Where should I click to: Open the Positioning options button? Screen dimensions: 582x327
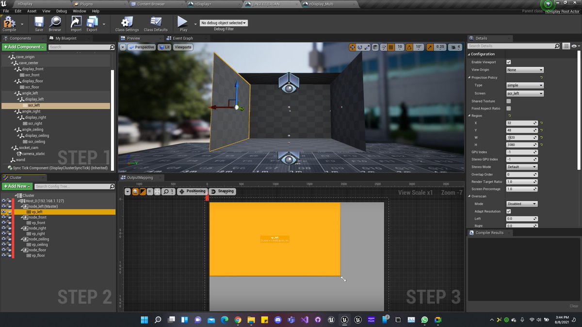193,191
